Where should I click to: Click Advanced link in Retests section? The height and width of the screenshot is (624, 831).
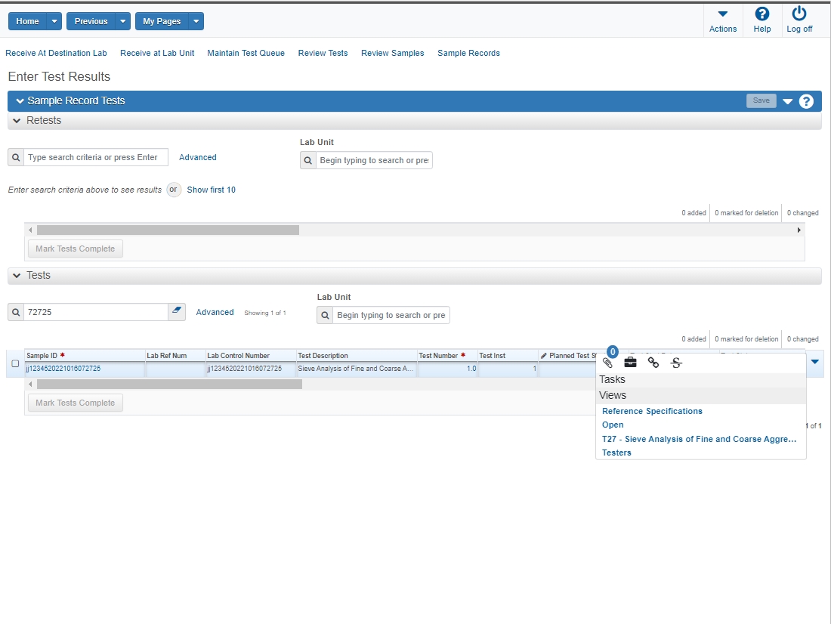coord(198,157)
